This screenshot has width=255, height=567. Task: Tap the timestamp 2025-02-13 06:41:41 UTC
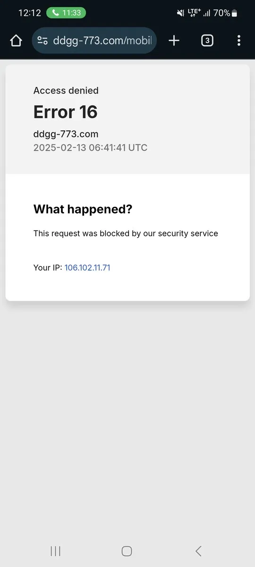click(90, 147)
